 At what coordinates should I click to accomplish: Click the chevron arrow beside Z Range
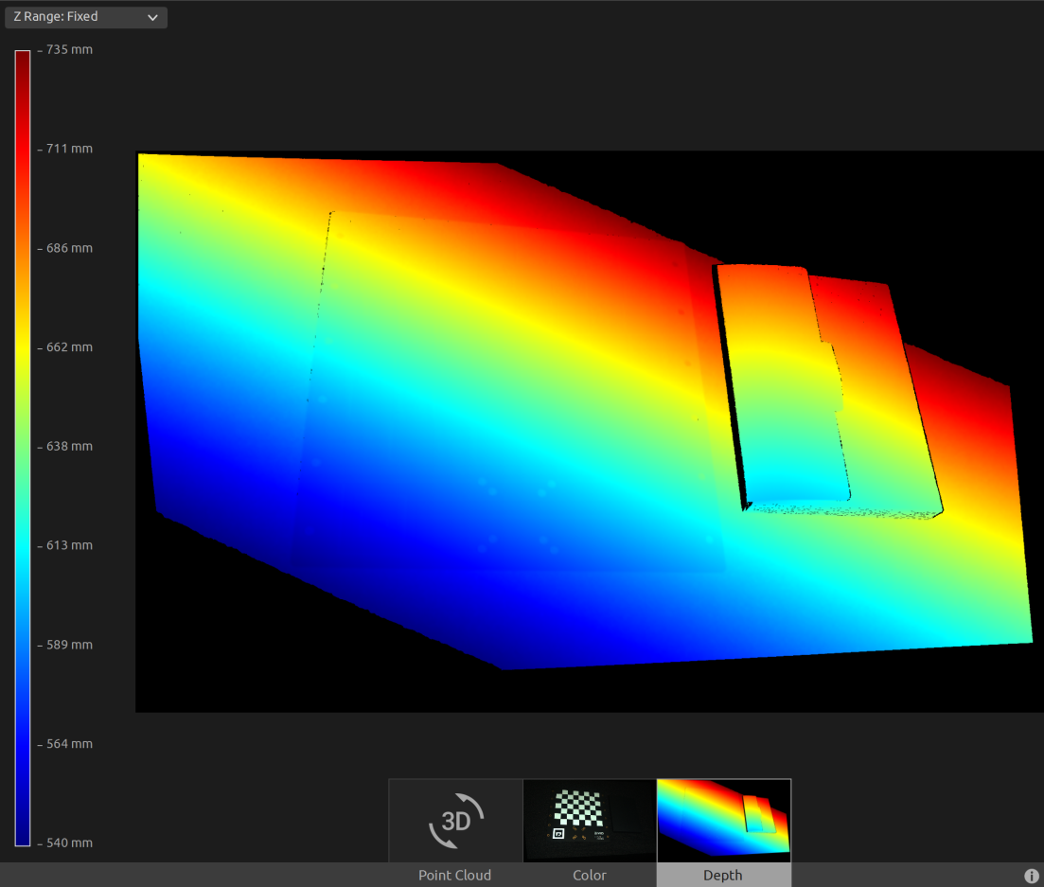click(x=152, y=18)
